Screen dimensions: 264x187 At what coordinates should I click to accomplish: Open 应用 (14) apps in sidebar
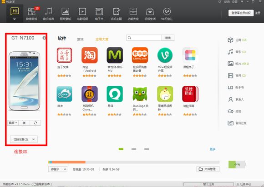point(238,40)
